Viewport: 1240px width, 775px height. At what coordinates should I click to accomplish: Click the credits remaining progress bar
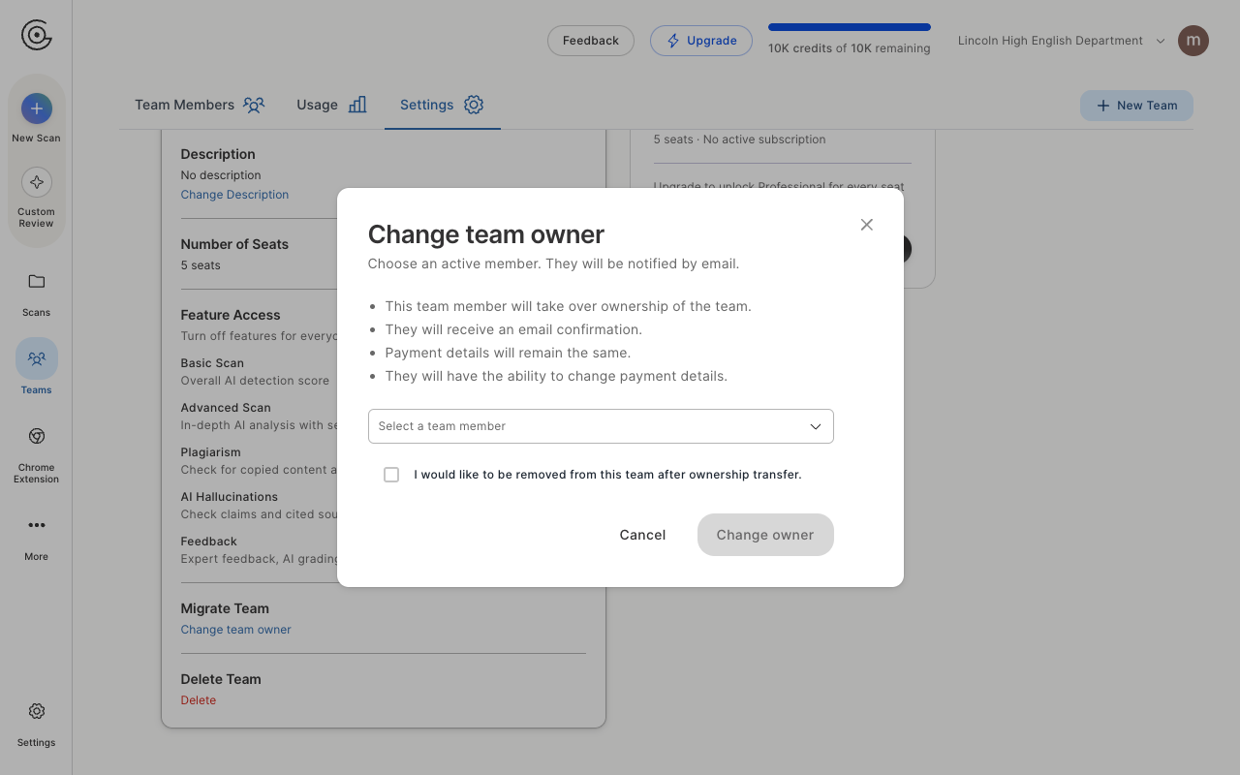coord(850,27)
